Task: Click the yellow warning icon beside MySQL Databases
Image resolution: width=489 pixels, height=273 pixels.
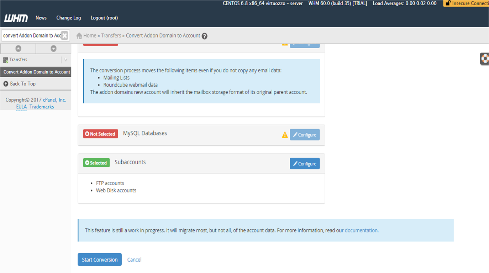Action: point(285,135)
